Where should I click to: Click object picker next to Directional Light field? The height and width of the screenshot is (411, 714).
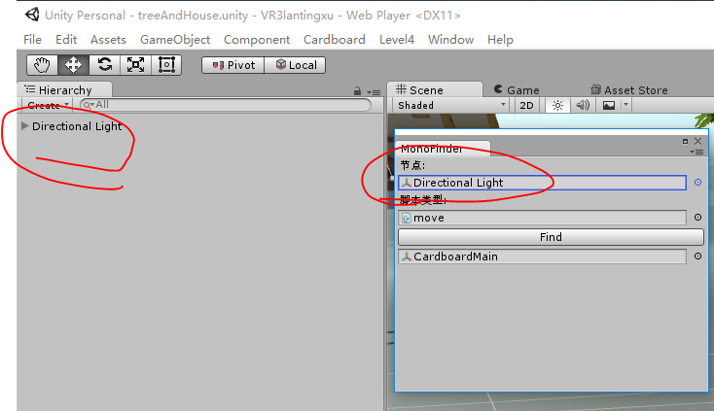coord(697,183)
